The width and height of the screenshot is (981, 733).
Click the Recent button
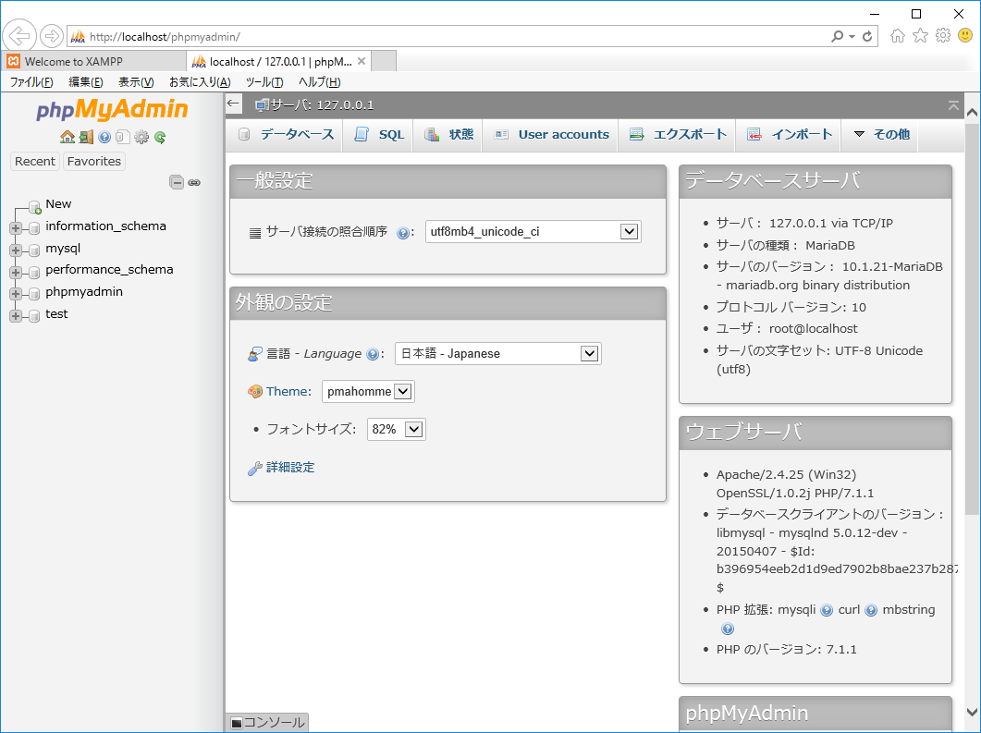[35, 162]
